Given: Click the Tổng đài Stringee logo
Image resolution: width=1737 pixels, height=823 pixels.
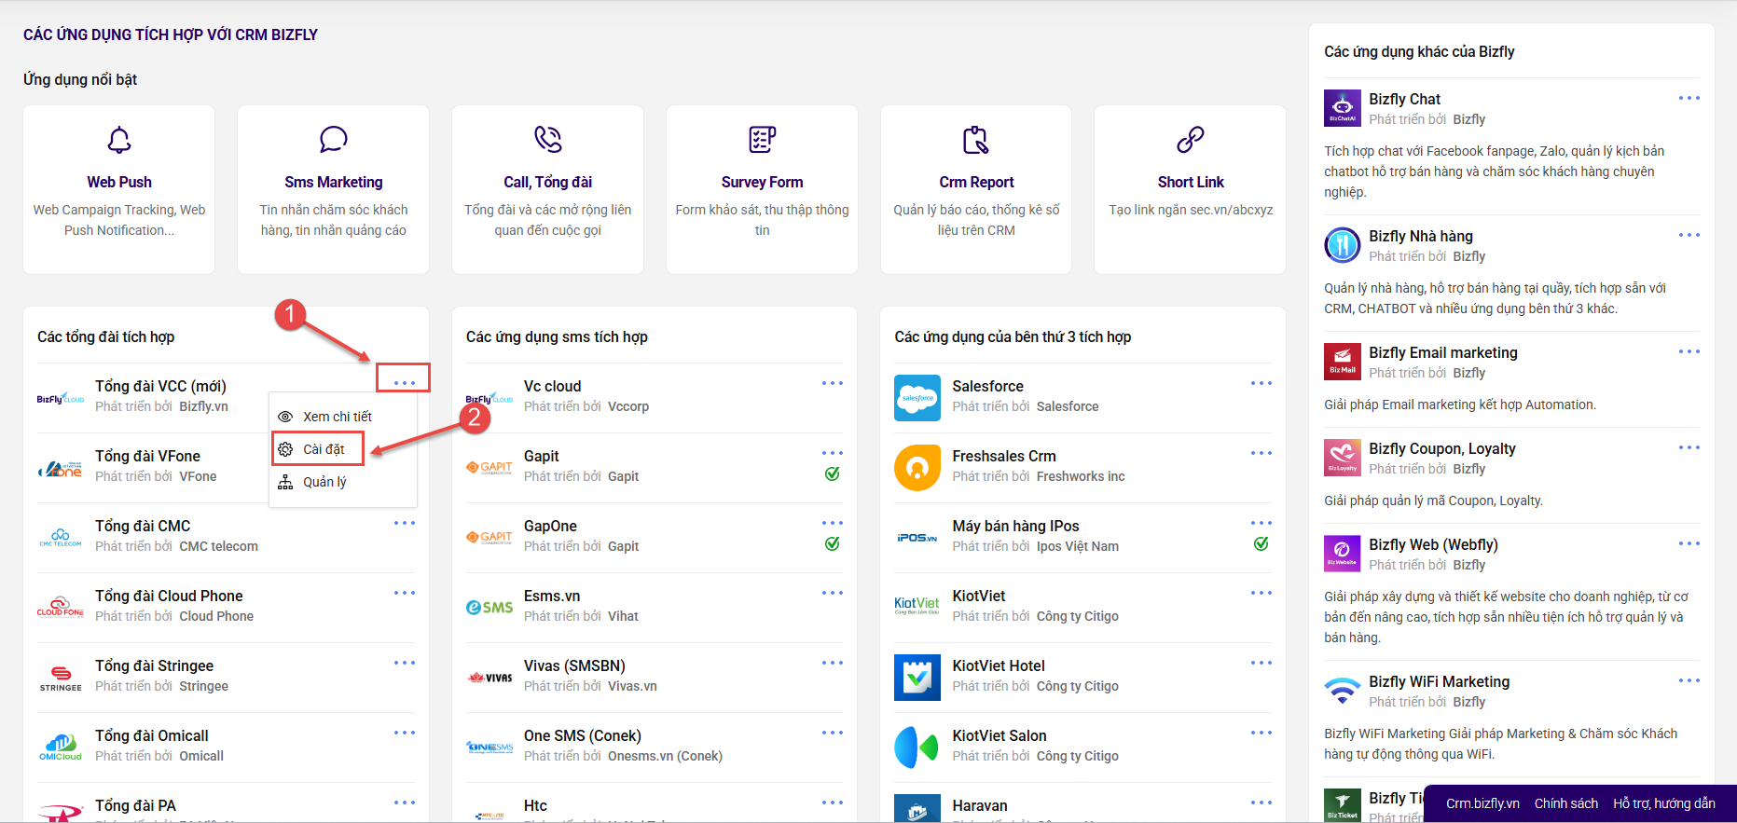Looking at the screenshot, I should tap(61, 678).
